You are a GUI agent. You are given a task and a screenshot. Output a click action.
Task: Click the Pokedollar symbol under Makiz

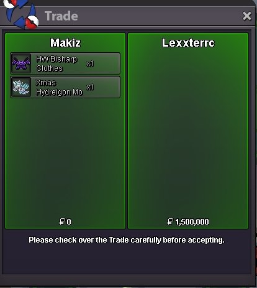(x=62, y=221)
